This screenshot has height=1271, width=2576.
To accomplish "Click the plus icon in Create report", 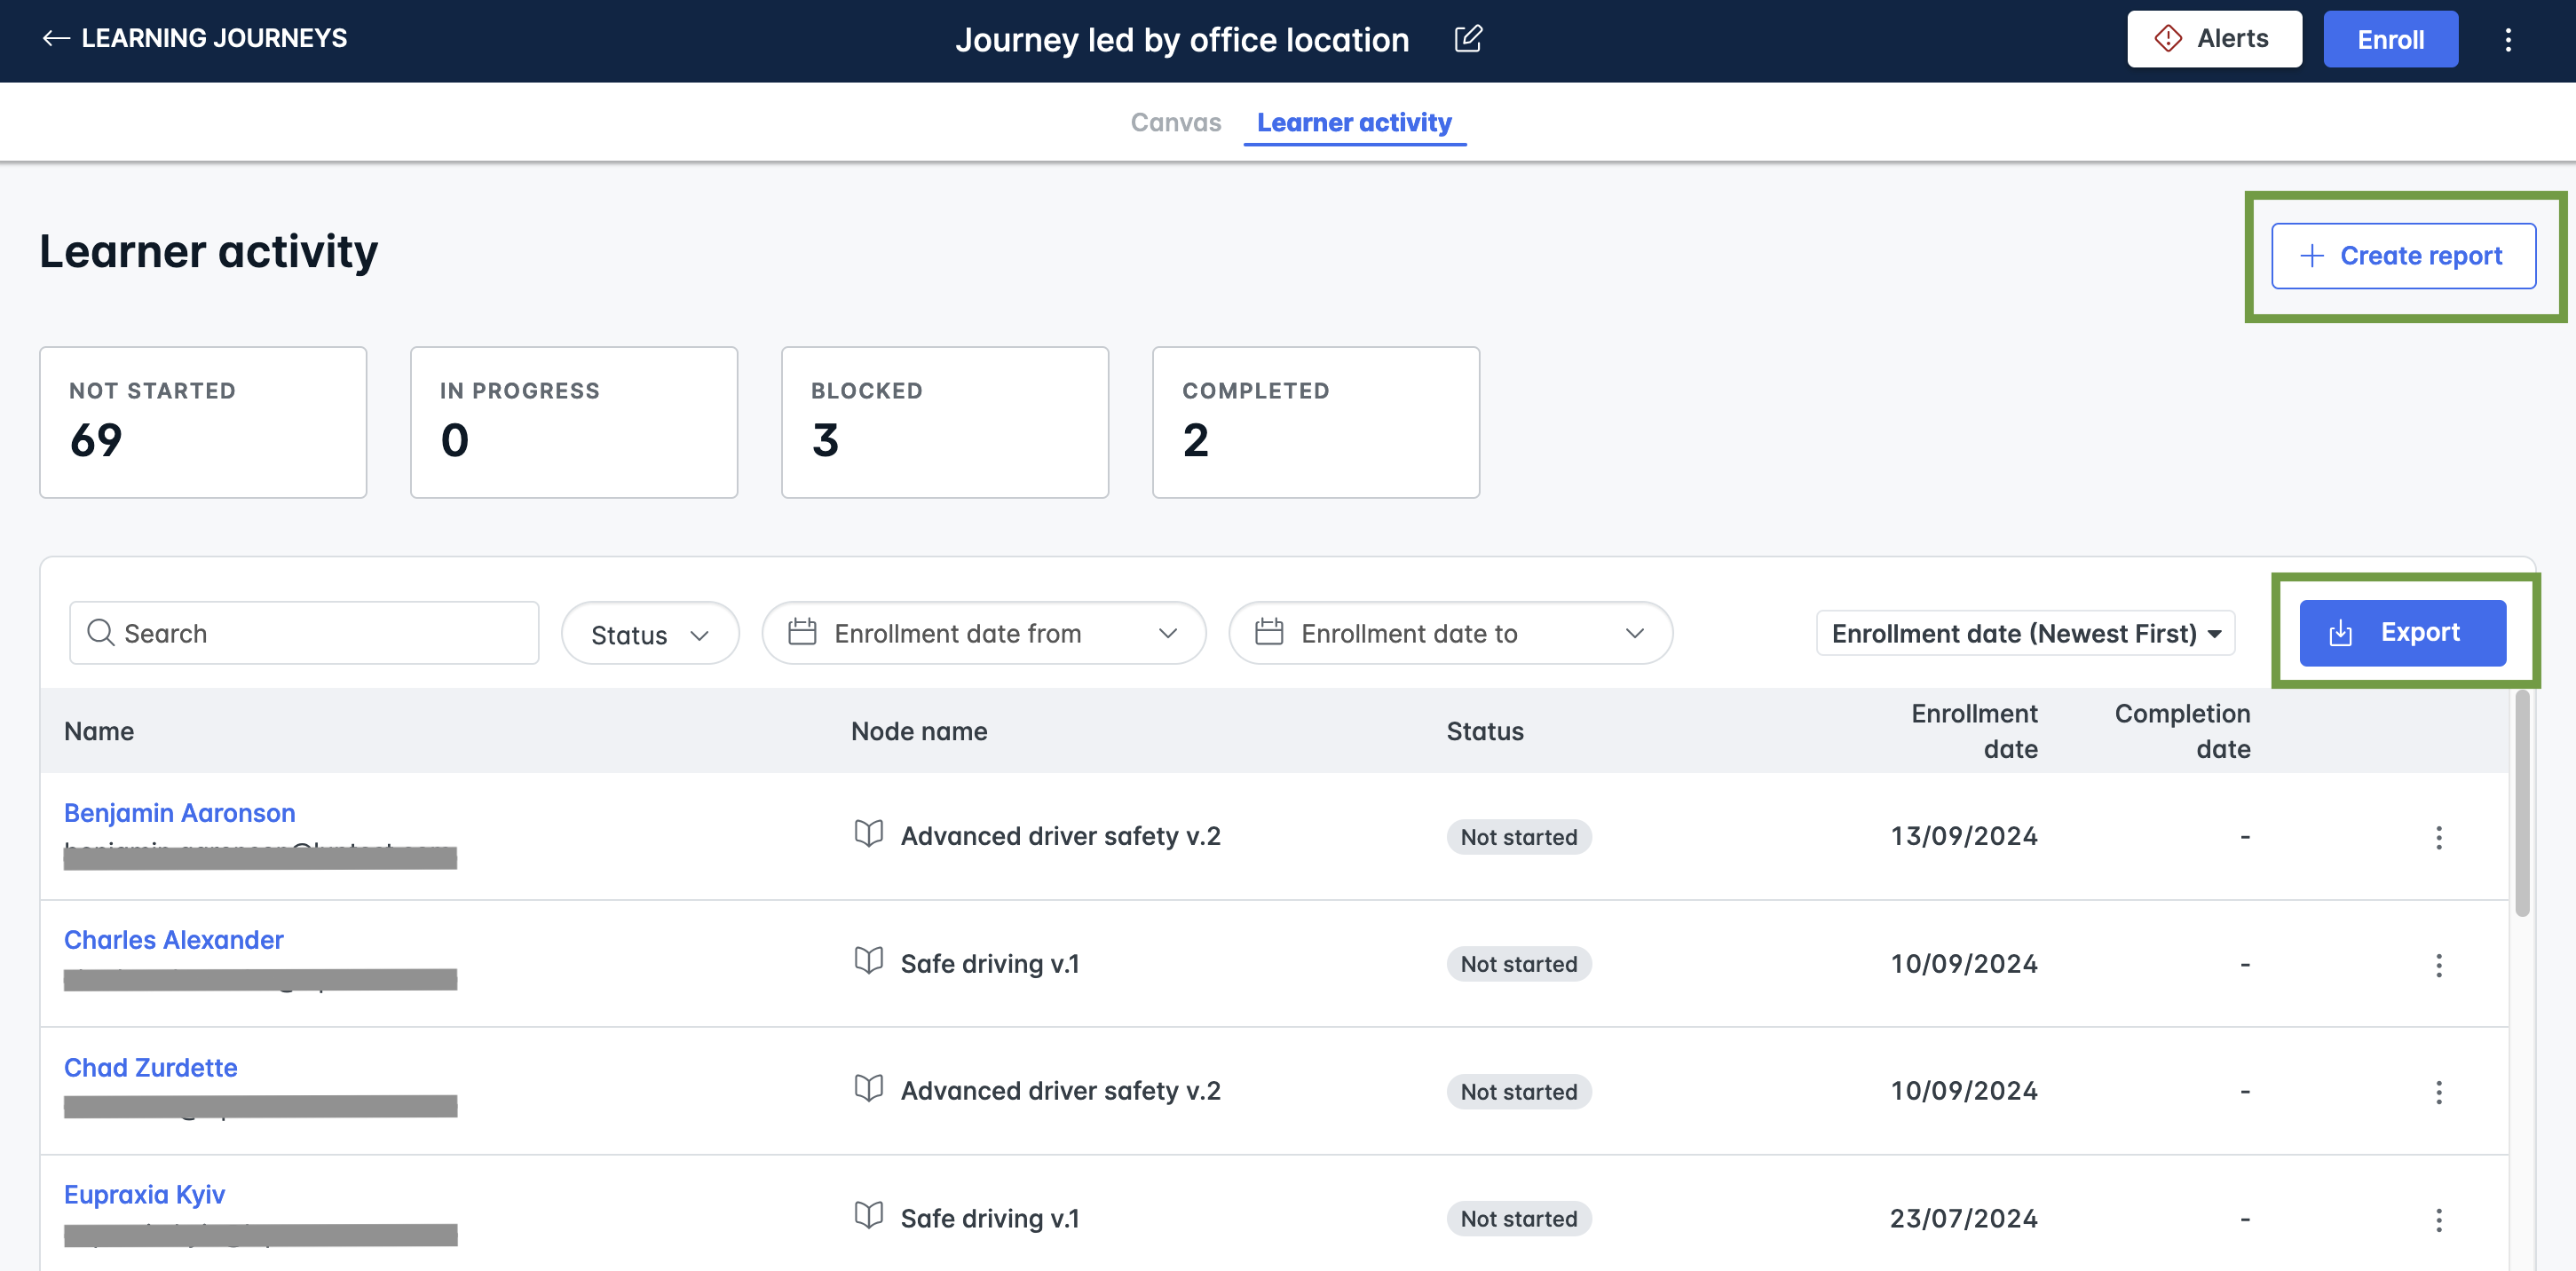I will (x=2312, y=256).
